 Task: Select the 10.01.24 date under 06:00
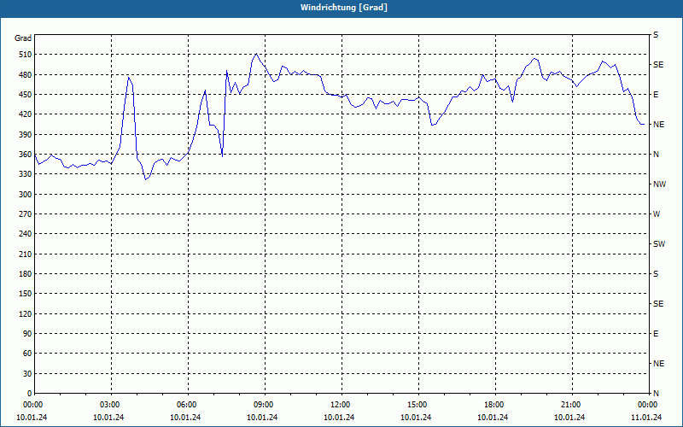click(185, 418)
